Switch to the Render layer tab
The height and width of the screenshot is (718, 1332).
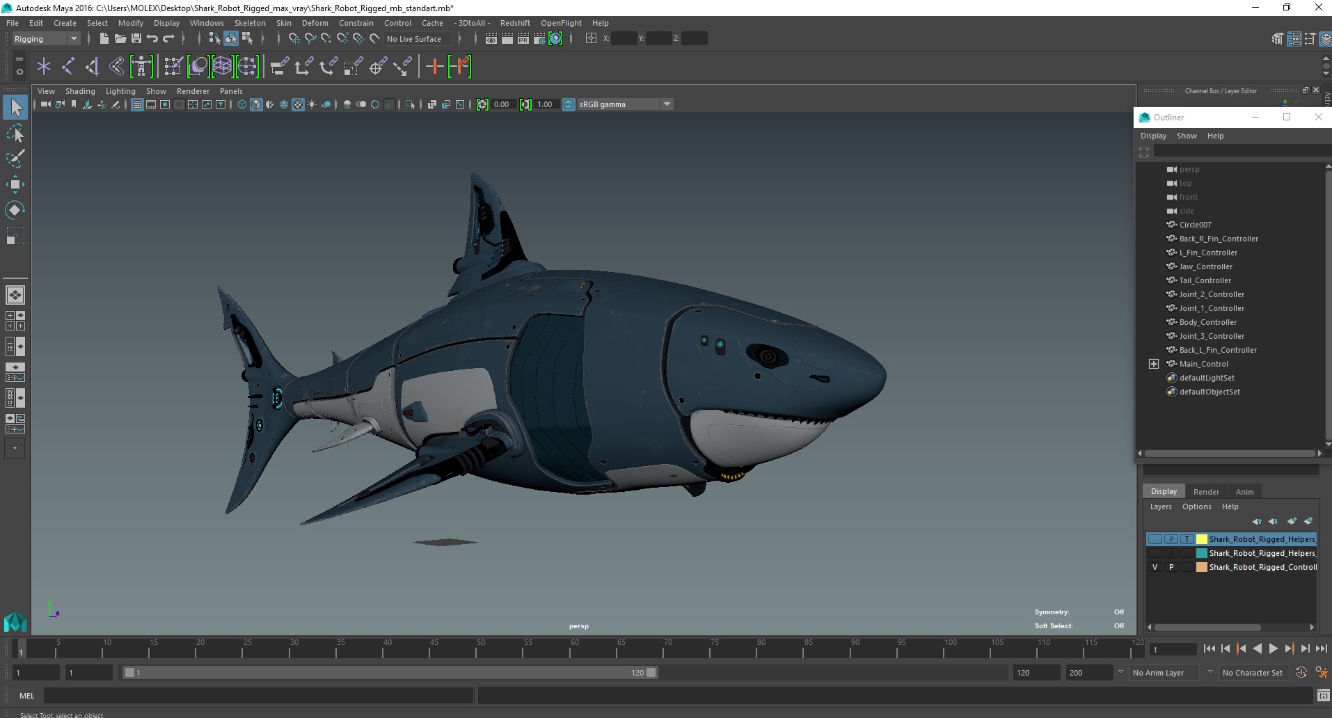click(1206, 492)
